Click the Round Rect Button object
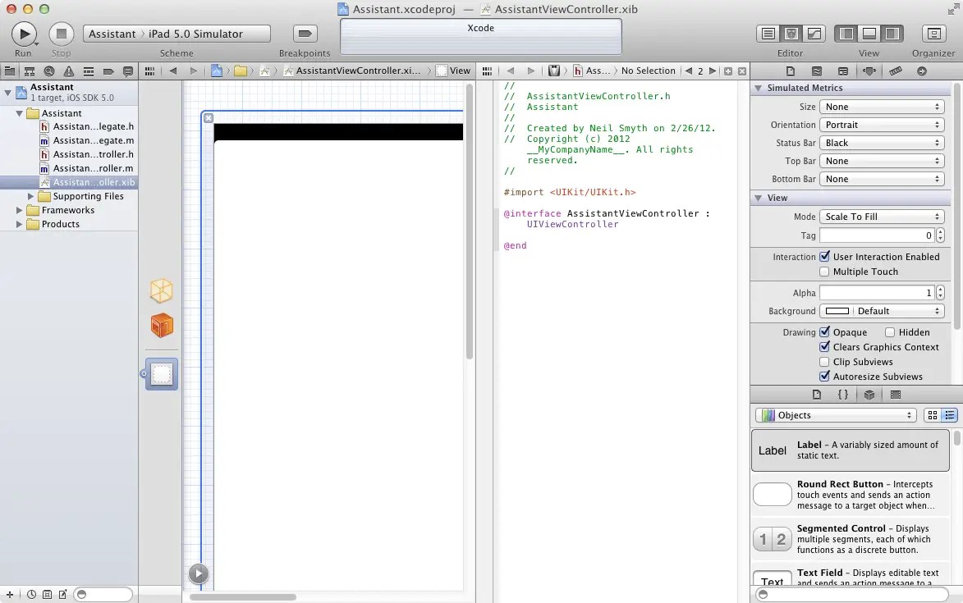963x603 pixels. [x=850, y=495]
